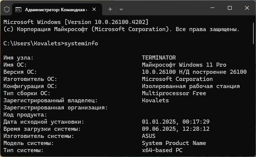
Task: Close the Командная строка tab
Action: (94, 9)
